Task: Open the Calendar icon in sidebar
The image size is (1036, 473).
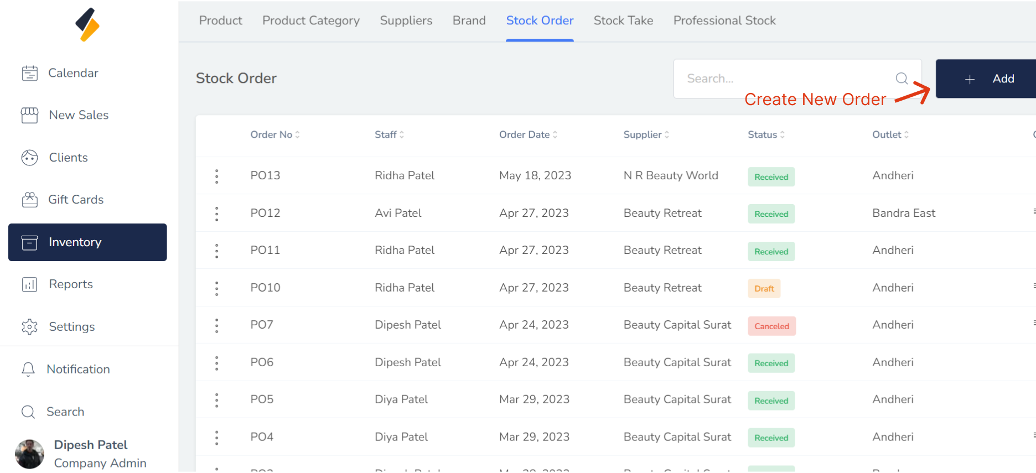Action: pos(29,73)
